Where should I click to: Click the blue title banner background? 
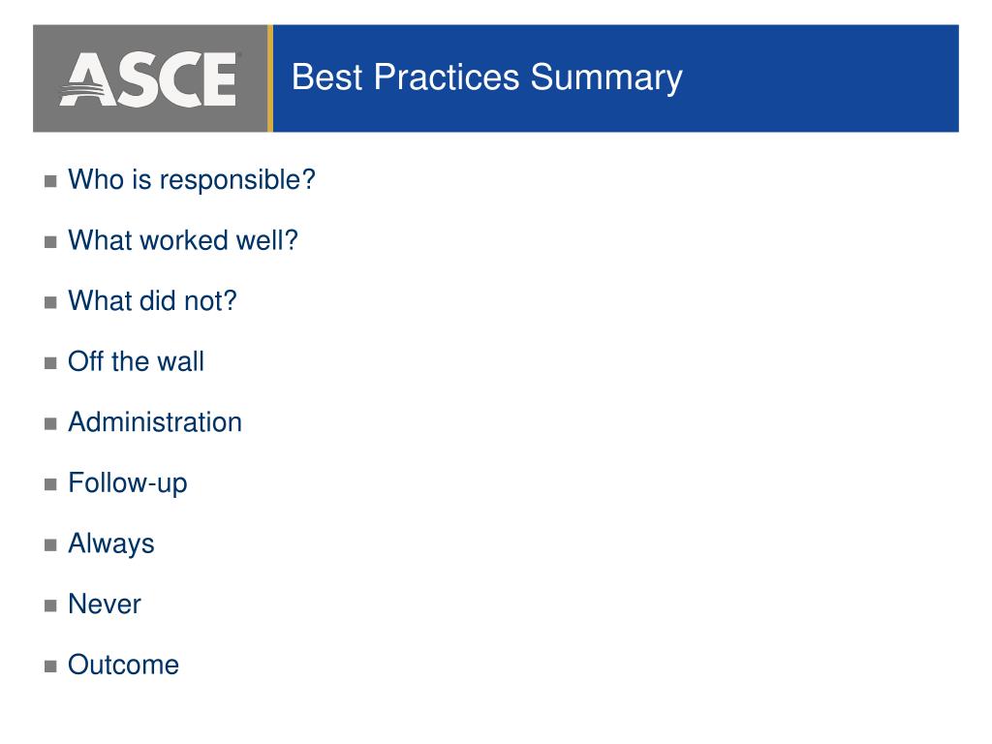tap(822, 78)
